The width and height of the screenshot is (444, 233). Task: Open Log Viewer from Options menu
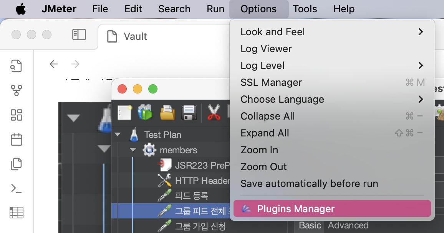[332, 49]
